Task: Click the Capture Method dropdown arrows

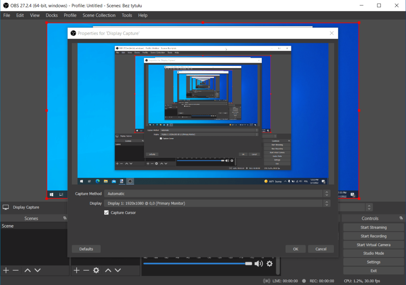Action: (327, 194)
